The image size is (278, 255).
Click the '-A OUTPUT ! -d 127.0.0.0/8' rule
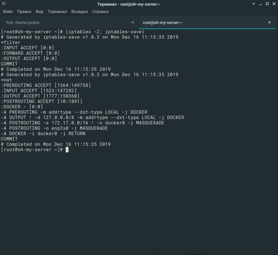tap(92, 117)
